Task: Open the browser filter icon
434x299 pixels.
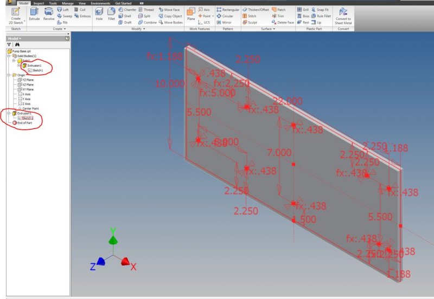Action: pos(9,44)
